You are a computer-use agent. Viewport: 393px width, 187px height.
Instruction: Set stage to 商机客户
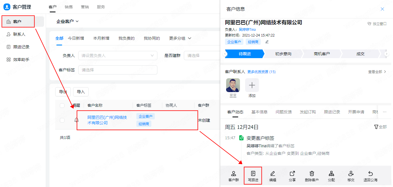pyautogui.click(x=322, y=54)
